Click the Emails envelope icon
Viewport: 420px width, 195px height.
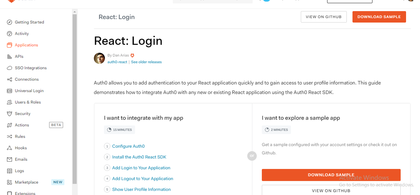tap(10, 159)
